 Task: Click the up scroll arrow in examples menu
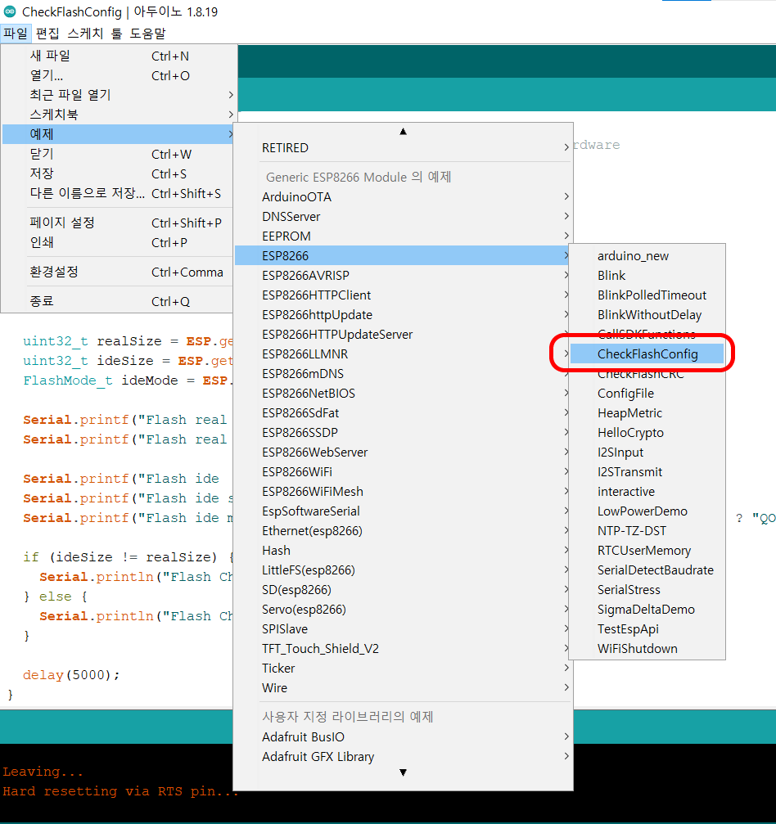click(x=404, y=132)
